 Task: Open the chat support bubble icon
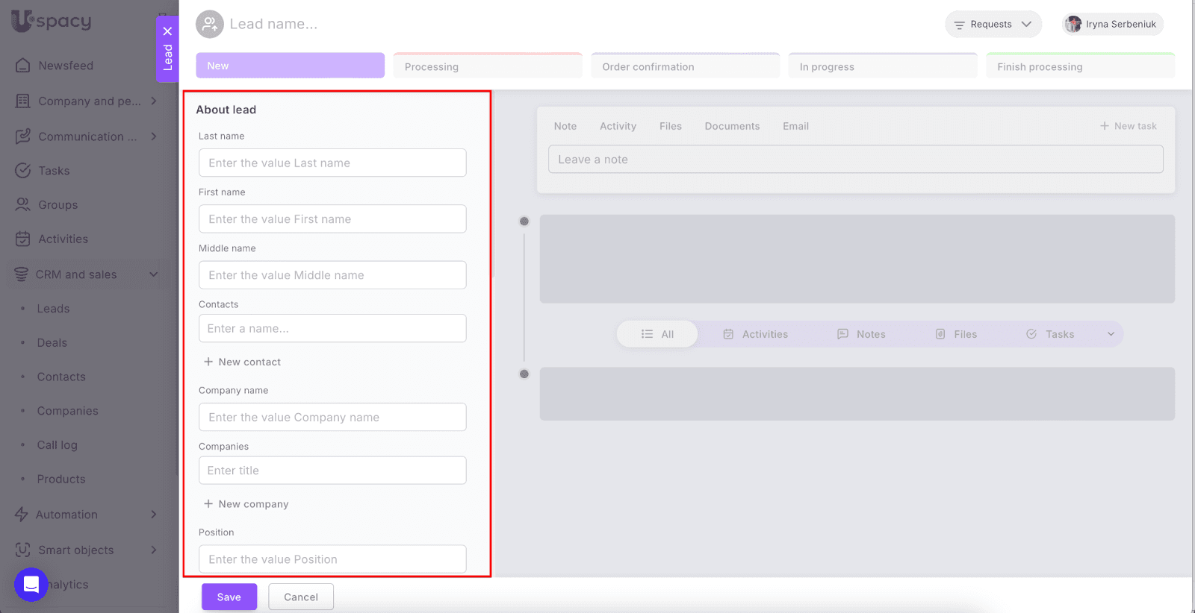click(x=31, y=585)
